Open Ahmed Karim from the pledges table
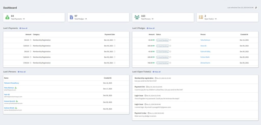The height and width of the screenshot is (125, 261). click(205, 63)
